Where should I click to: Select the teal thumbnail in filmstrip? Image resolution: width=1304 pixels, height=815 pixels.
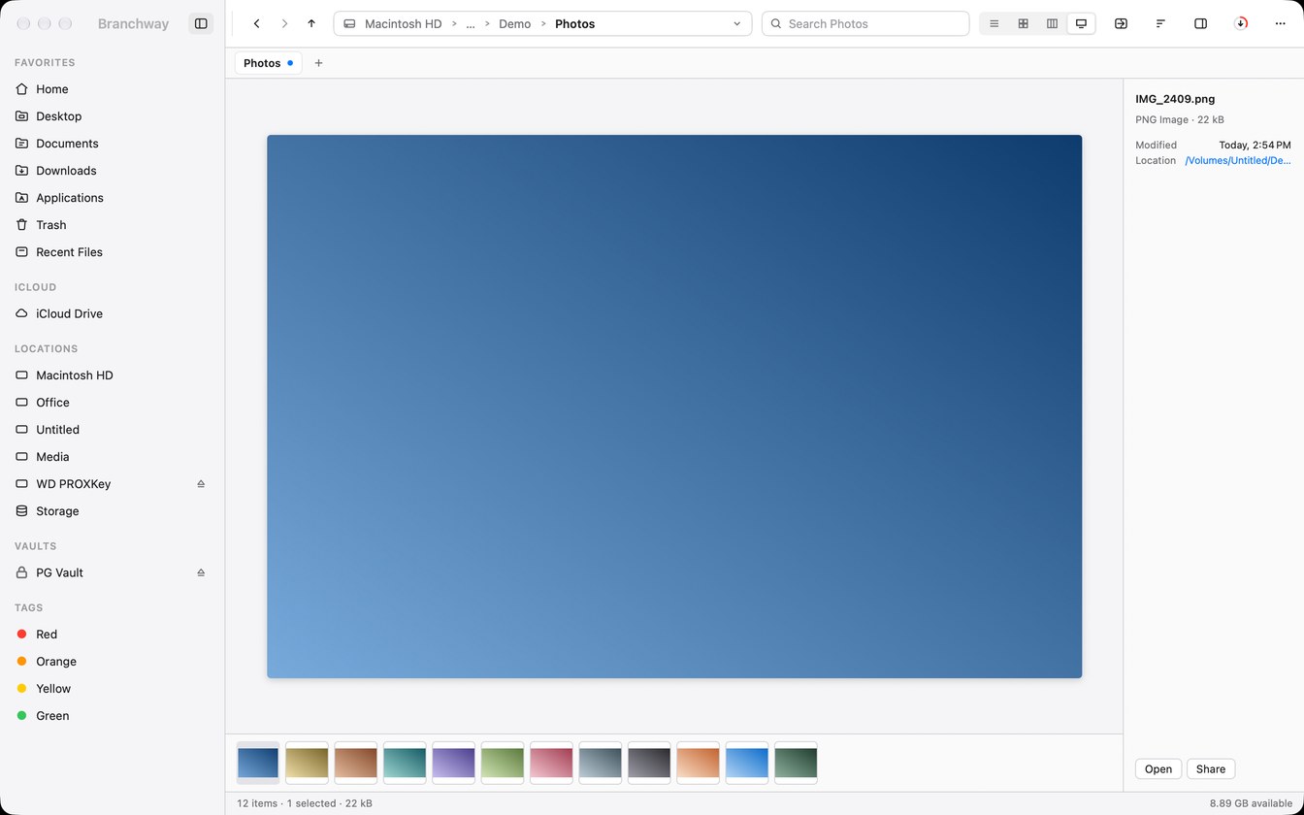pos(405,763)
